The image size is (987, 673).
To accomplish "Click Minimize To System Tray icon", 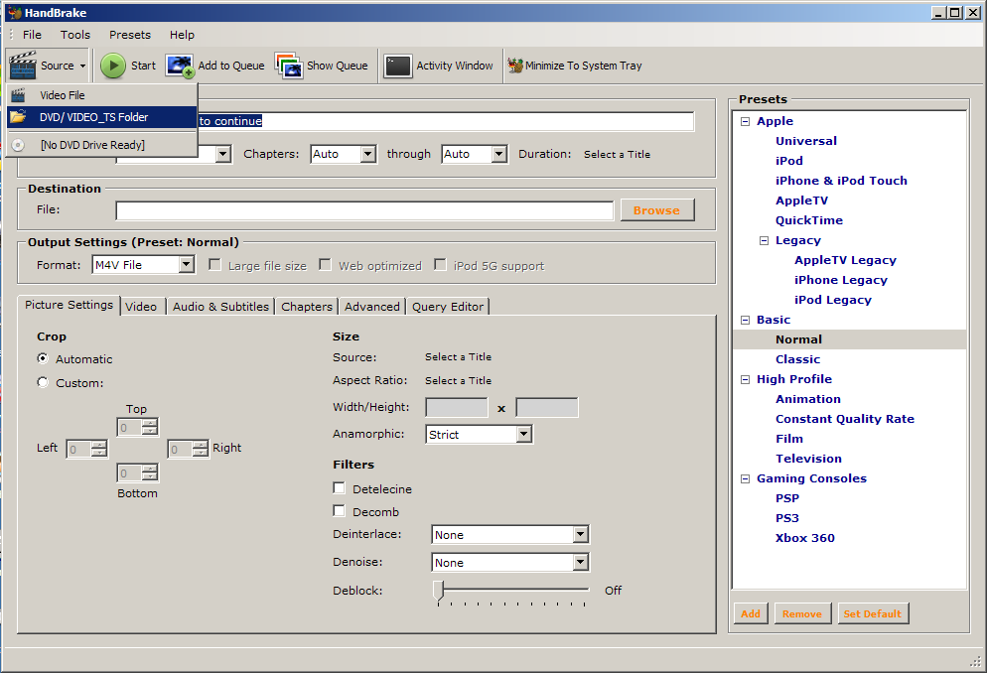I will [x=515, y=66].
